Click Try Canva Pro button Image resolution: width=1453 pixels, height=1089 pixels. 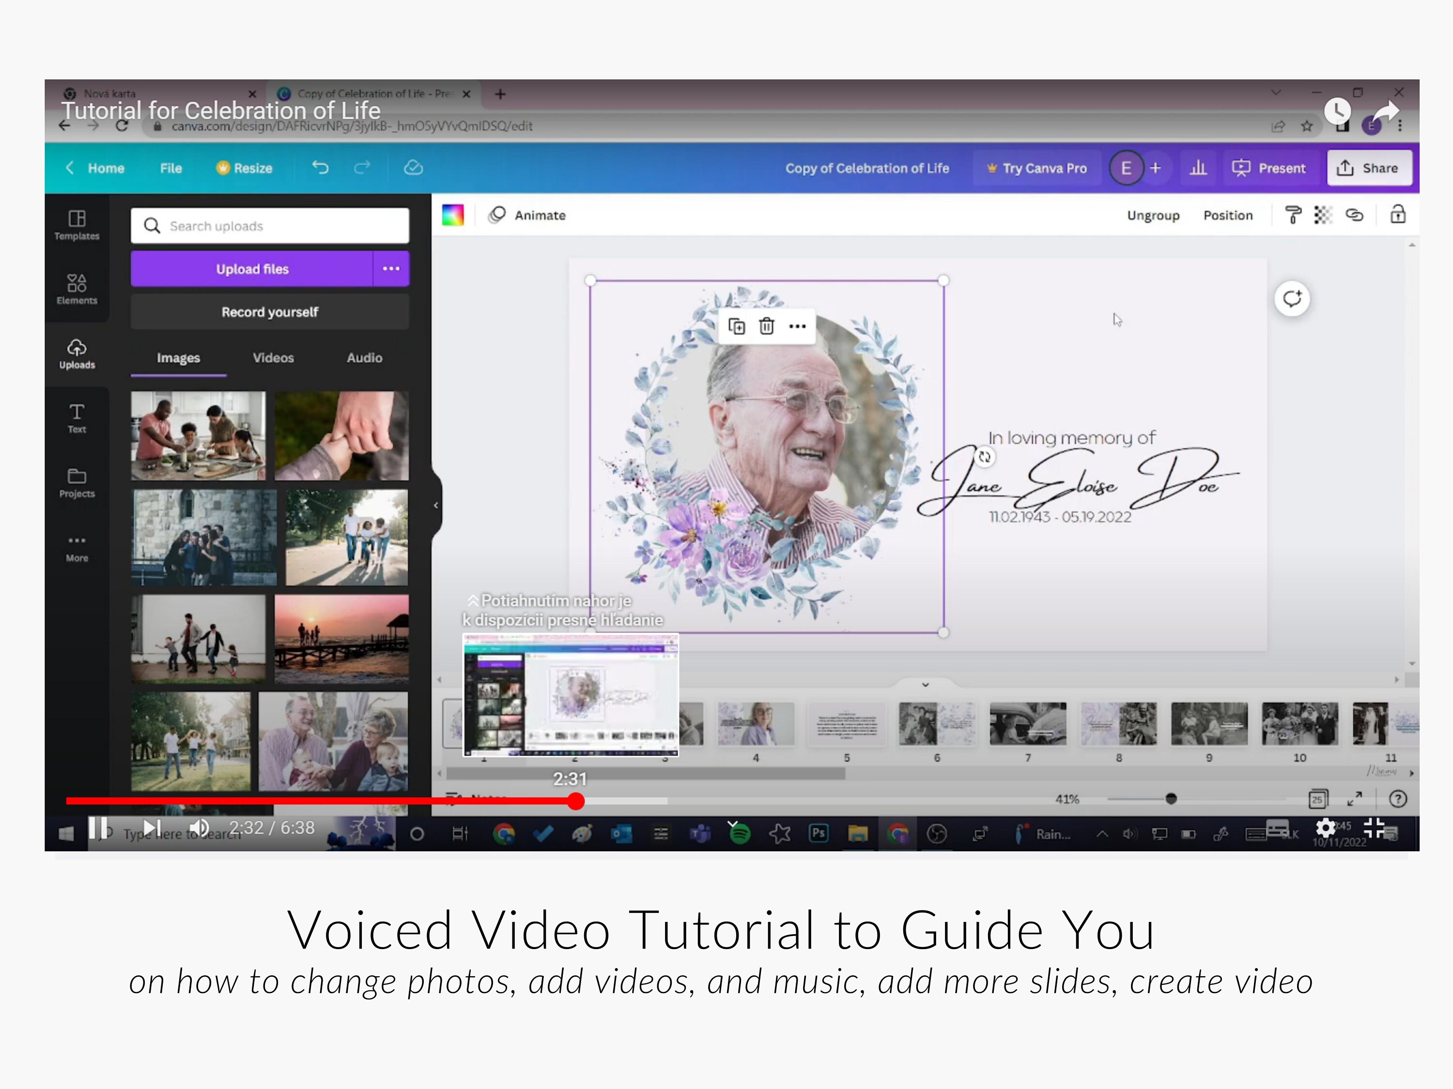pos(1037,168)
